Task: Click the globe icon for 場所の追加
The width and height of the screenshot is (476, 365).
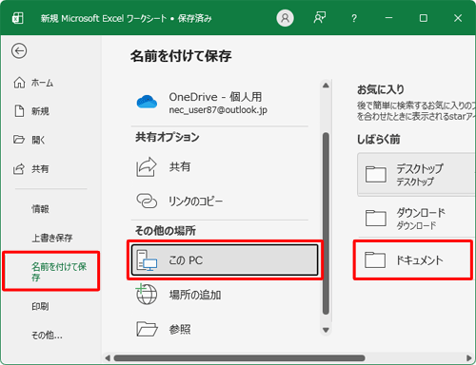Action: [x=147, y=294]
